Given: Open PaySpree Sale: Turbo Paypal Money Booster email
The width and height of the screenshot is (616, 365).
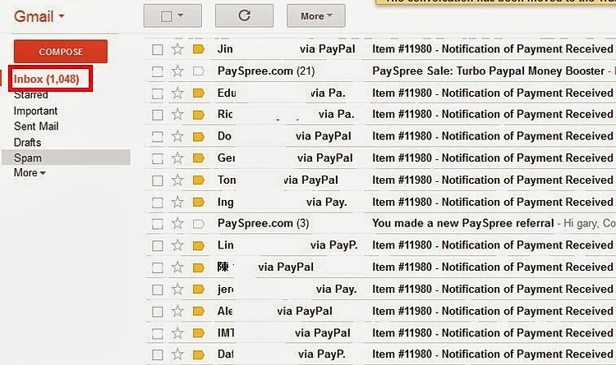Looking at the screenshot, I should 489,71.
